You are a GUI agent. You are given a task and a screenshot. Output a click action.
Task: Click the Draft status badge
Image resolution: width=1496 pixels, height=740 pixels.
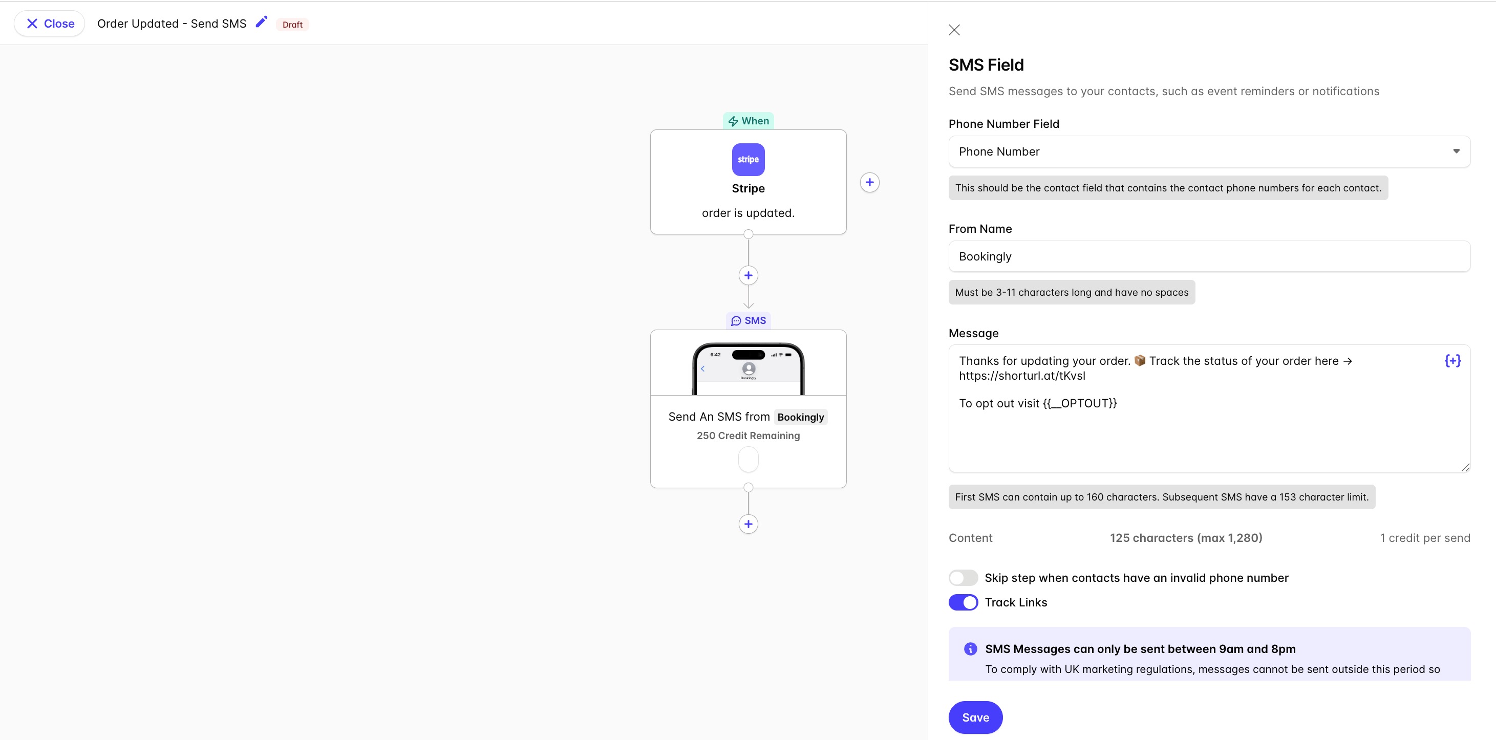click(x=292, y=25)
